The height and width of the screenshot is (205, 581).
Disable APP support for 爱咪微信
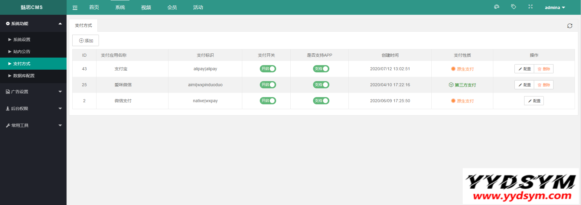321,85
